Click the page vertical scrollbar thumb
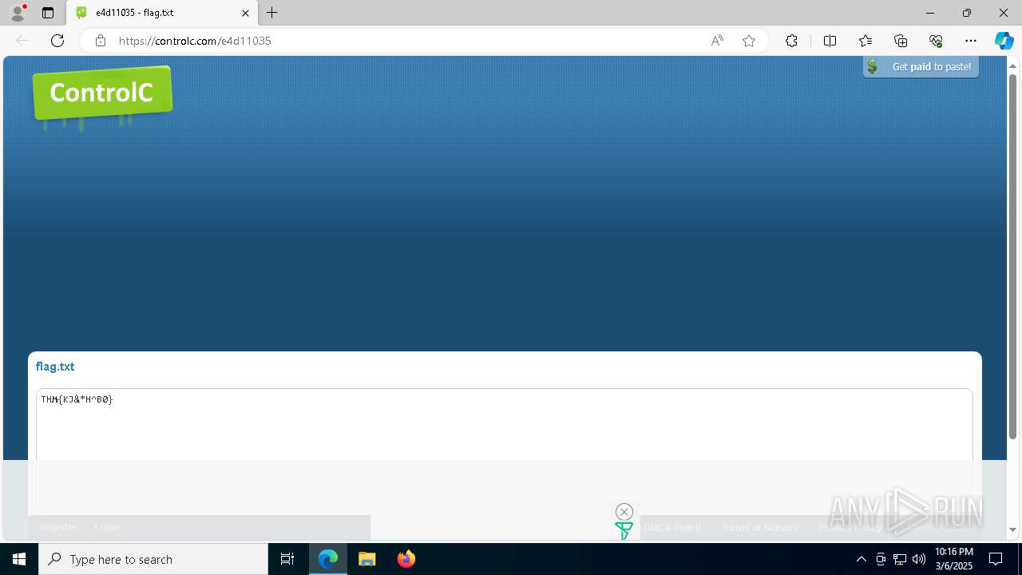Screen dimensions: 1022x575 (1012, 256)
